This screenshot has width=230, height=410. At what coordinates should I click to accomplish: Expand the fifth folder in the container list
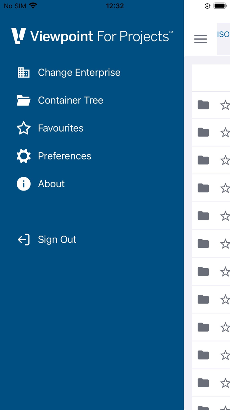tap(204, 216)
